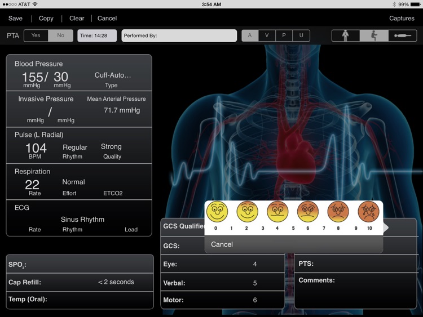The height and width of the screenshot is (317, 423).
Task: Tap the Temp (Oral) field
Action: (80, 300)
